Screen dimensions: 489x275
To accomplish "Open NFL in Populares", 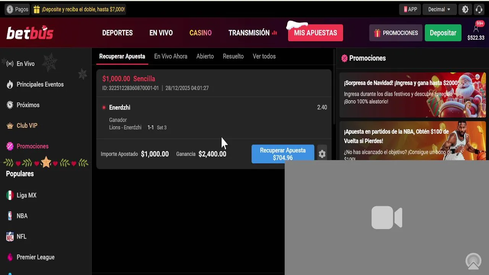I will 21,236.
